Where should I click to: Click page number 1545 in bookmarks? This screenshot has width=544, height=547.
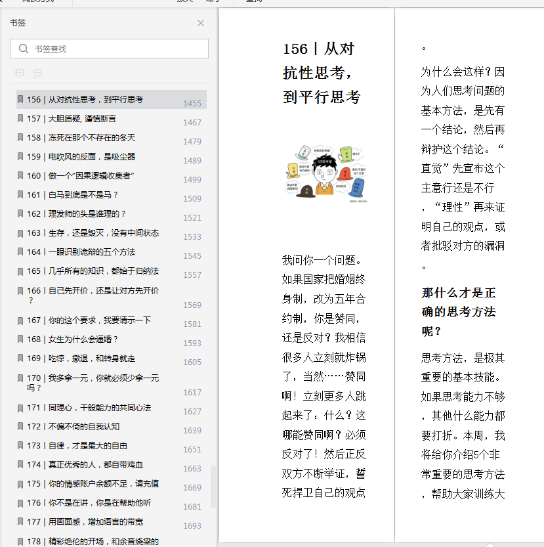tap(192, 255)
